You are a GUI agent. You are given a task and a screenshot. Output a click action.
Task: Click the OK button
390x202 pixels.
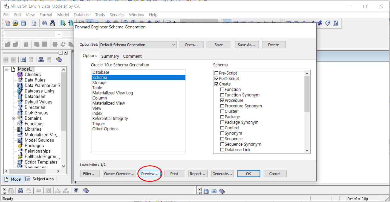tap(249, 174)
